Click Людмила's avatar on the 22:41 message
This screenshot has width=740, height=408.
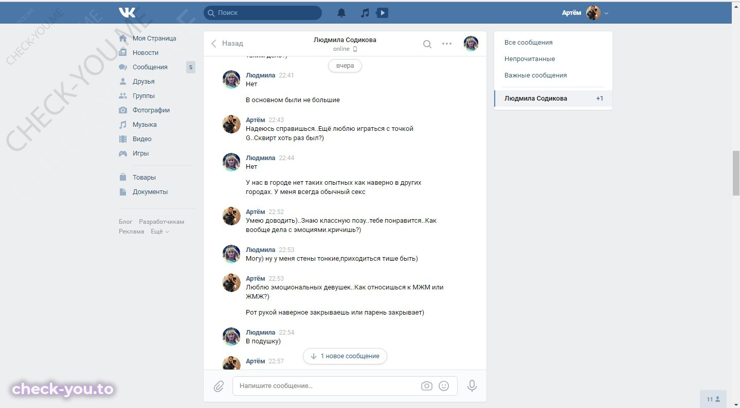[x=231, y=80]
